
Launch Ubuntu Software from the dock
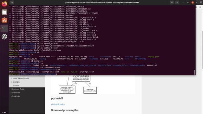click(x=4, y=20)
